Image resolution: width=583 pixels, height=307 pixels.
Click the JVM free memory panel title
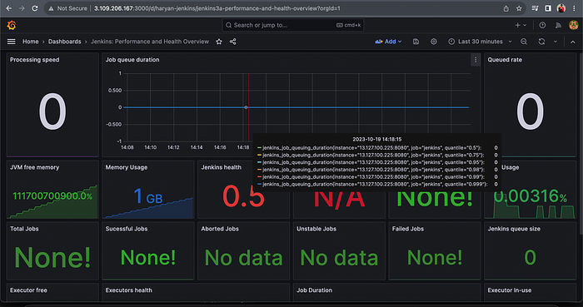click(35, 167)
